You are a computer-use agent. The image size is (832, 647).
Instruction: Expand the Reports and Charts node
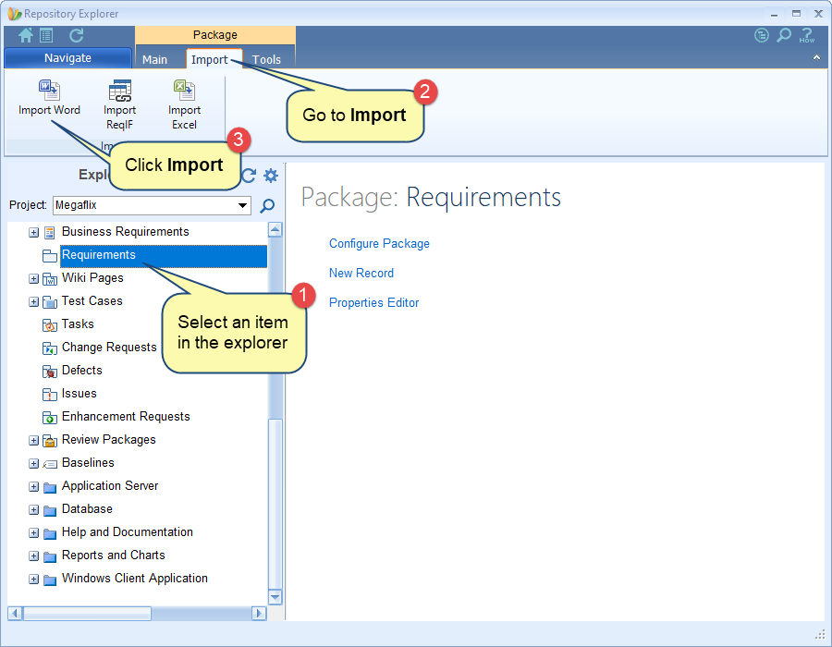click(33, 555)
